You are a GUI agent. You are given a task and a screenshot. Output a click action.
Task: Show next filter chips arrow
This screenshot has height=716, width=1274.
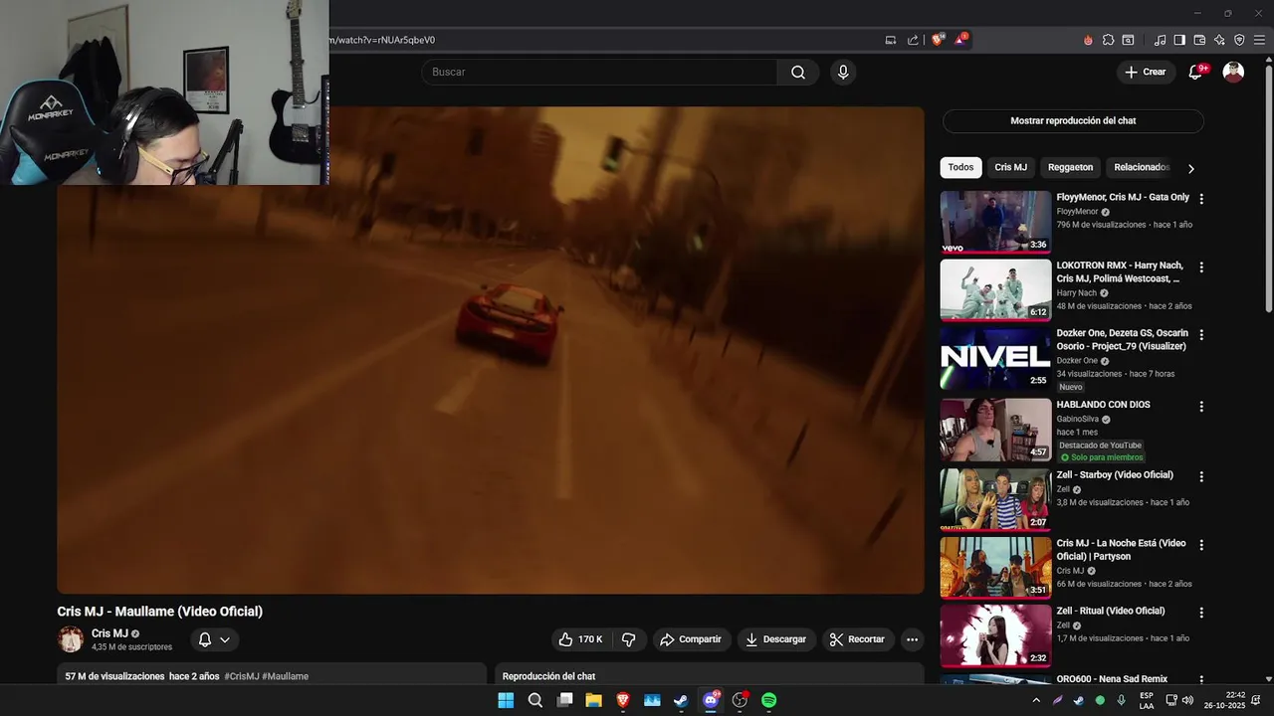click(1190, 168)
